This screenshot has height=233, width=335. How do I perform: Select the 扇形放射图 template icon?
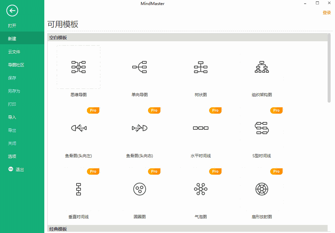point(262,189)
